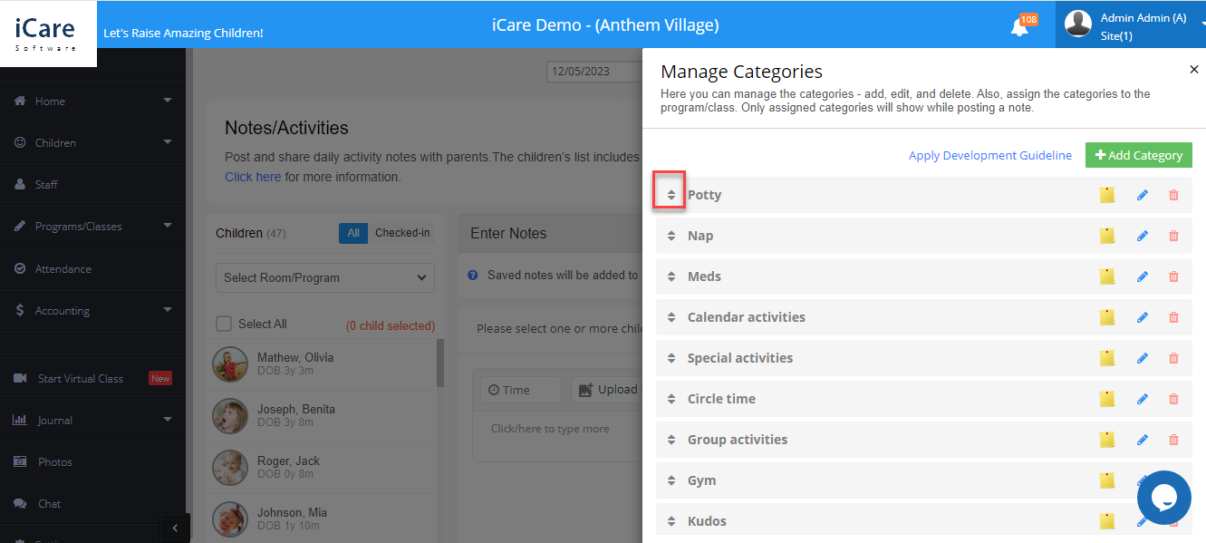Switch children filter to Checked-in
The height and width of the screenshot is (543, 1206).
402,233
